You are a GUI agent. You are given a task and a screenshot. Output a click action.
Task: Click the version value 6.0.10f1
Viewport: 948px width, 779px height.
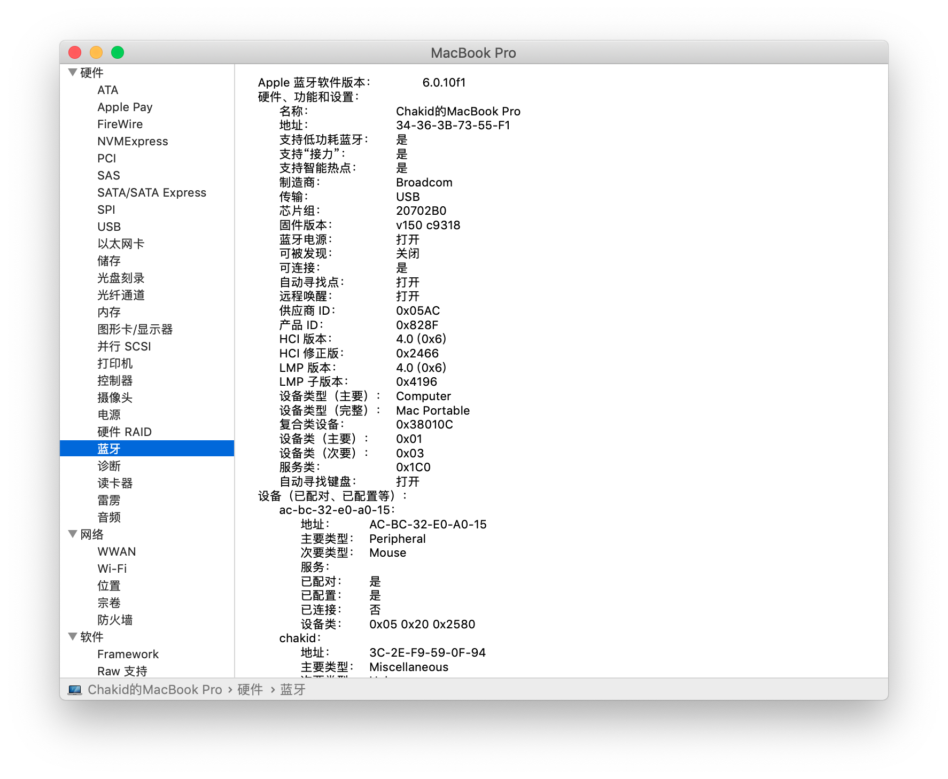pyautogui.click(x=444, y=82)
